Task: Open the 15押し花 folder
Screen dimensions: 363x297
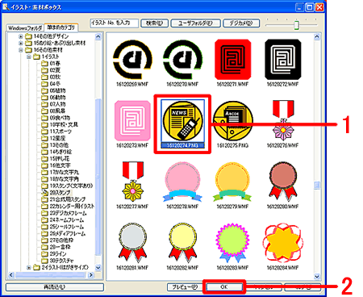Action: [x=55, y=158]
